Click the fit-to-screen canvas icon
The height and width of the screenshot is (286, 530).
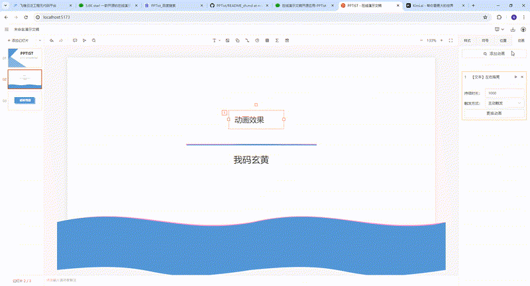tap(450, 40)
